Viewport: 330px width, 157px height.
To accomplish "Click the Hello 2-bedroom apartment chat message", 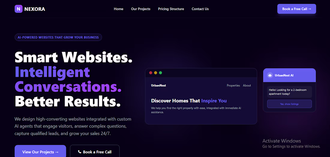I will pyautogui.click(x=289, y=92).
